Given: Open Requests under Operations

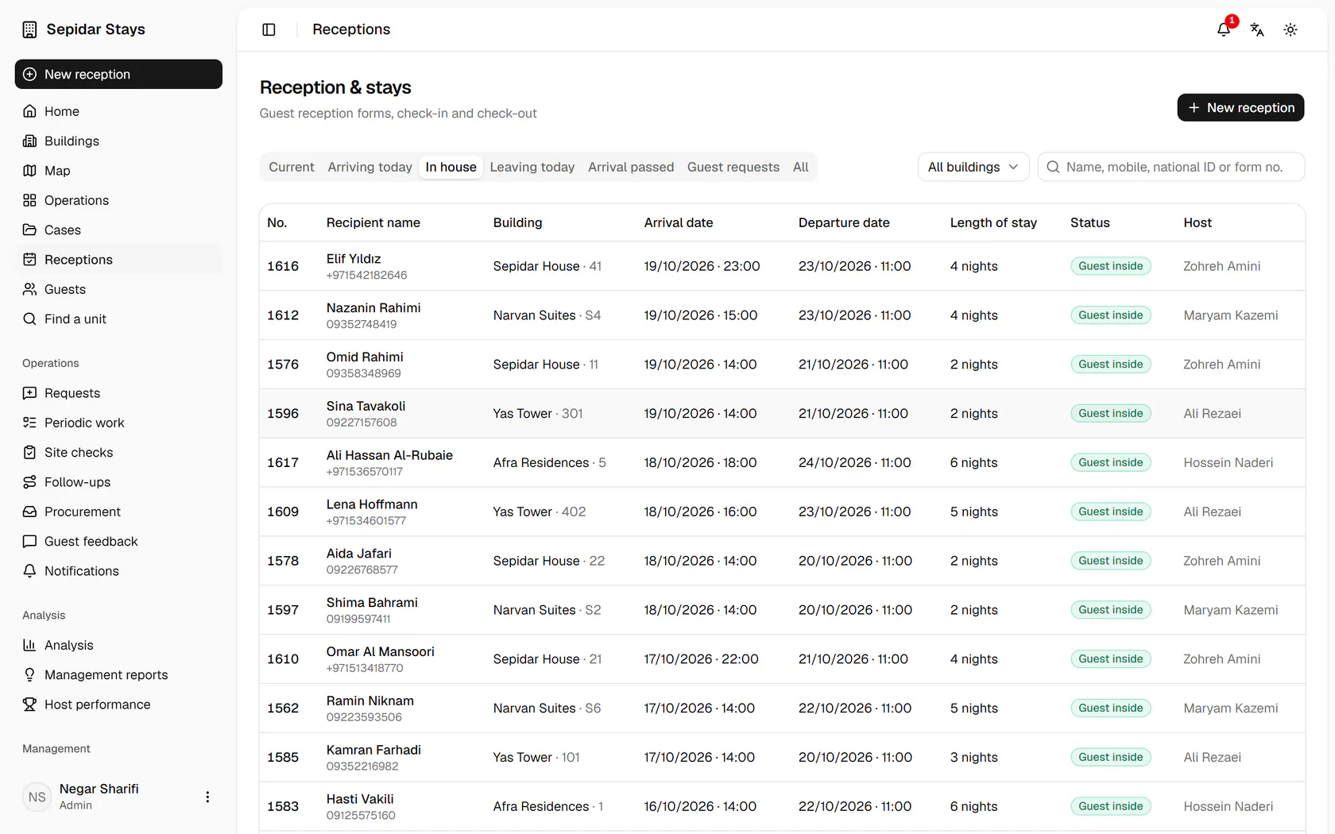Looking at the screenshot, I should tap(118, 393).
